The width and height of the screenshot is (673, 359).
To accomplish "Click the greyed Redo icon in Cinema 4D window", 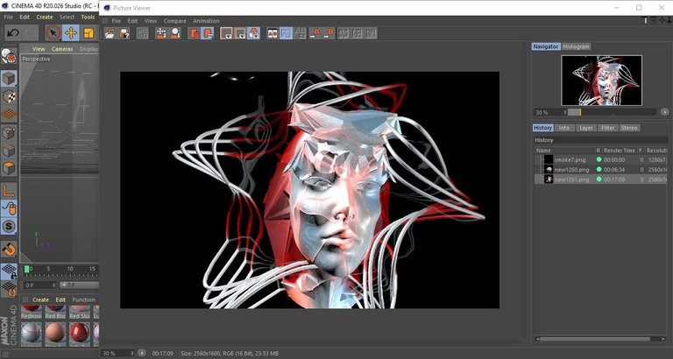I will click(30, 32).
